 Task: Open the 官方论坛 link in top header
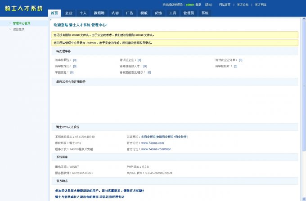click(243, 4)
